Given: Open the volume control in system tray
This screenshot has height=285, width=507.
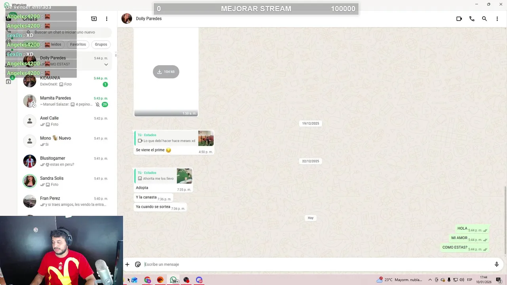Looking at the screenshot, I should pyautogui.click(x=462, y=280).
